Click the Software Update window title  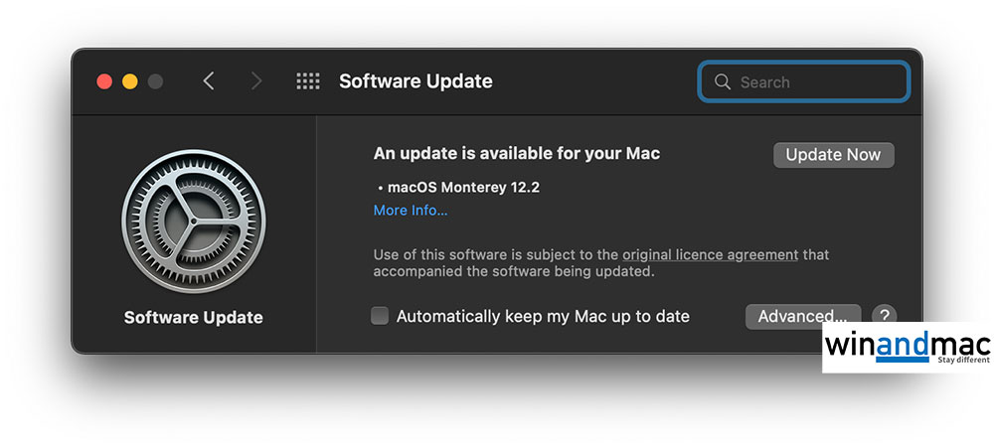click(415, 81)
